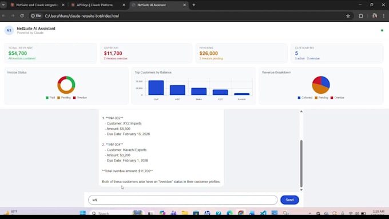Open a new browser tab
The height and width of the screenshot is (219, 389).
pyautogui.click(x=194, y=5)
